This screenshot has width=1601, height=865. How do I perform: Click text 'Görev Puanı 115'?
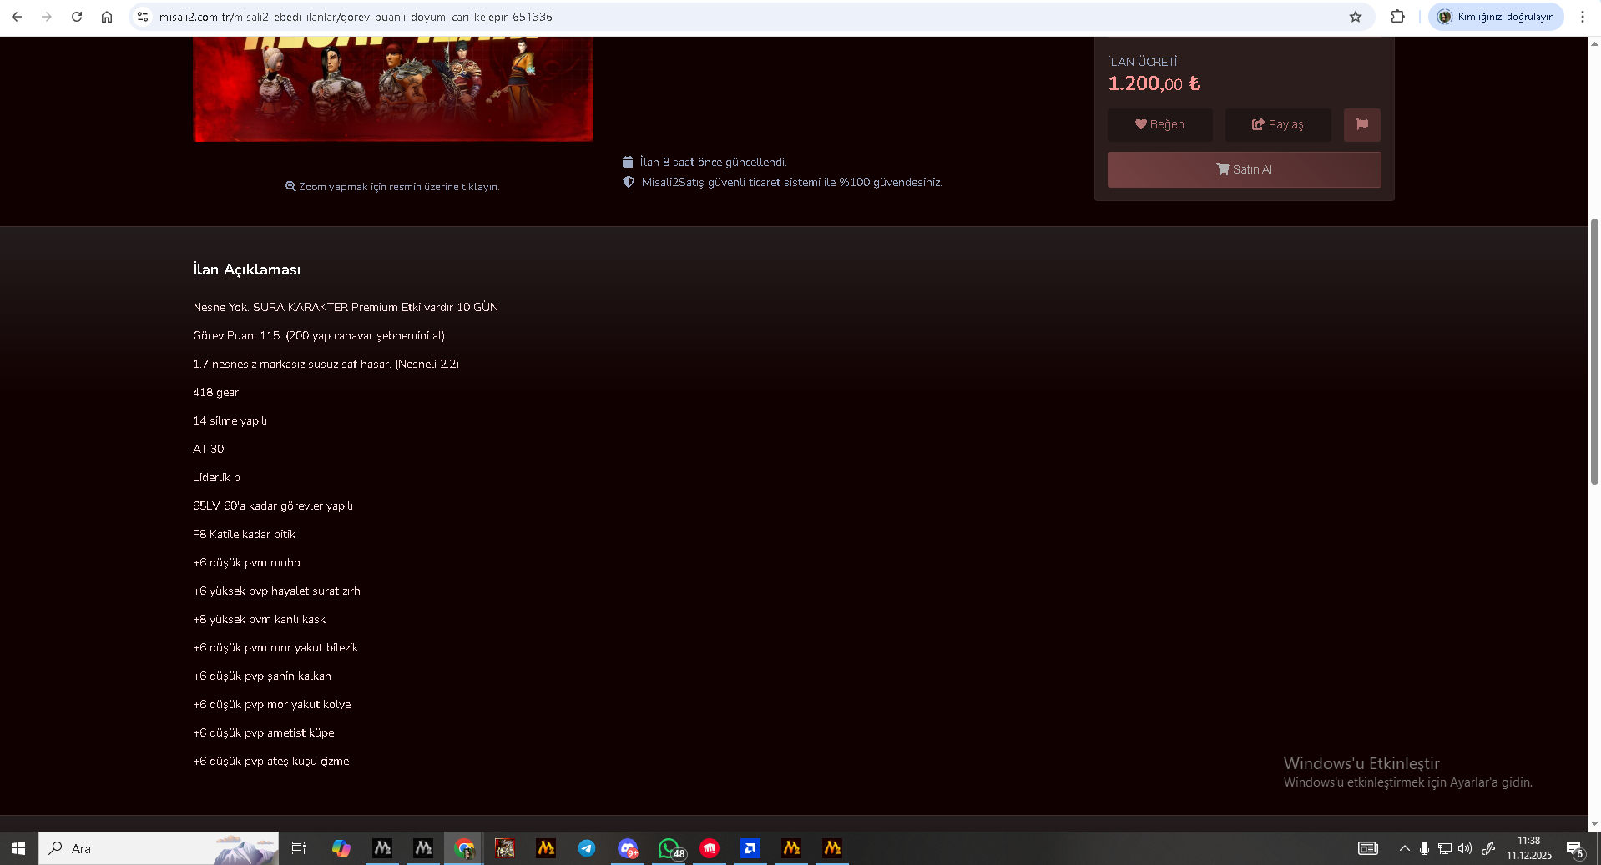tap(236, 335)
